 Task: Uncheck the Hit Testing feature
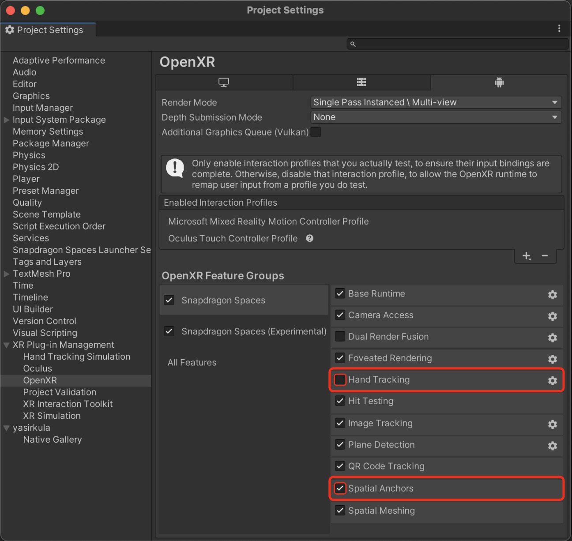(340, 401)
